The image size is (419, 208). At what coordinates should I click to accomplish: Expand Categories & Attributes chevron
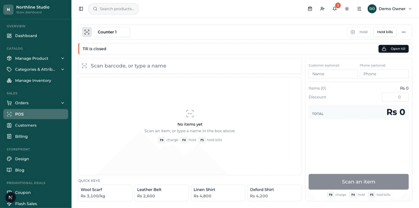[x=63, y=69]
